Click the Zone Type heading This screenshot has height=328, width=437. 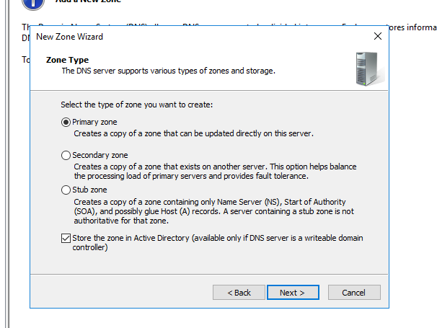[67, 60]
